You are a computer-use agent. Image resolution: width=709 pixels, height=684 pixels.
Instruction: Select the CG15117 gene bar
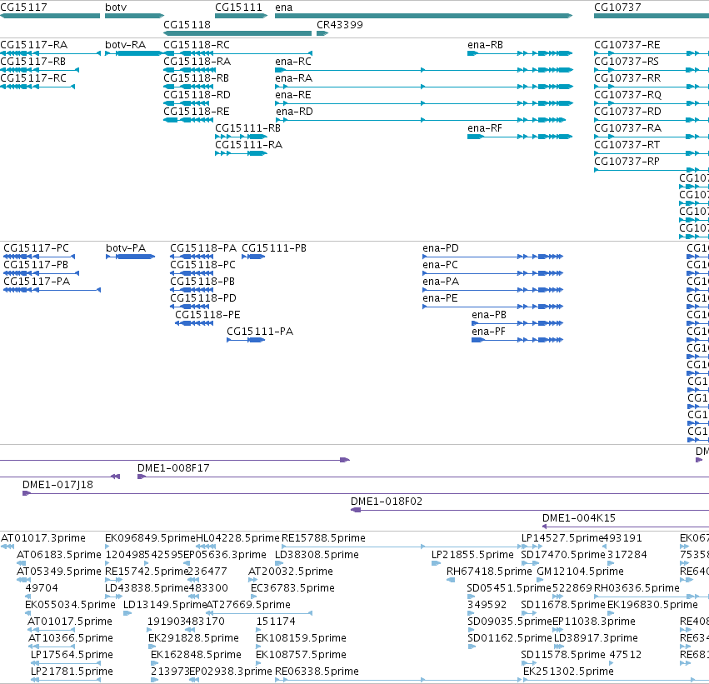pos(50,16)
